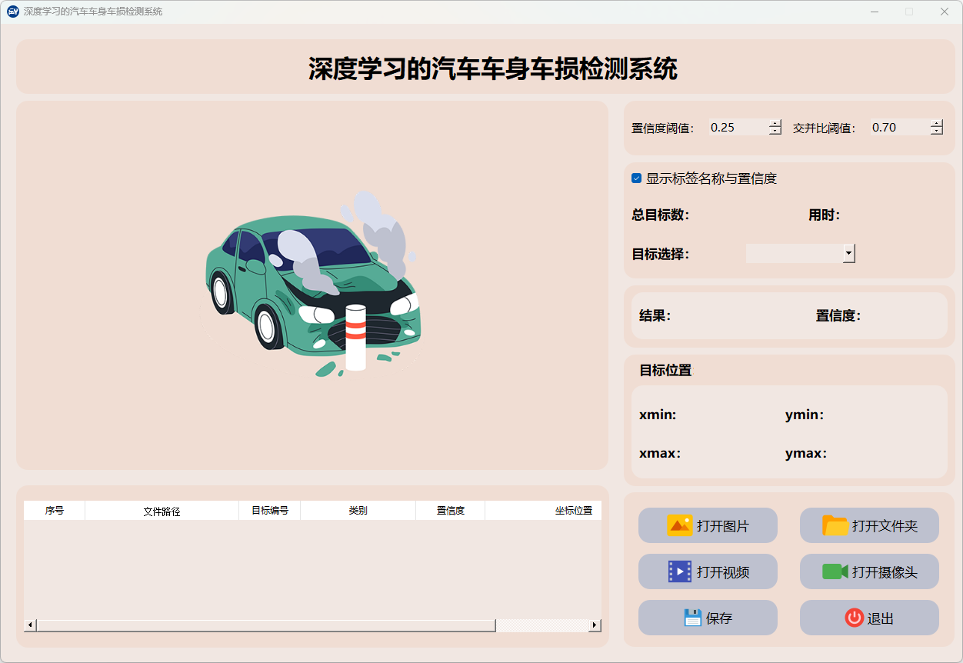Click the app logo icon in title bar

(12, 12)
